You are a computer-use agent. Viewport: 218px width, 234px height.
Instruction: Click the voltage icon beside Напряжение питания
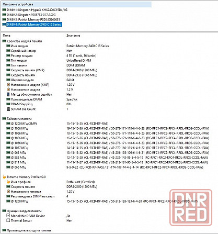pos(8,192)
